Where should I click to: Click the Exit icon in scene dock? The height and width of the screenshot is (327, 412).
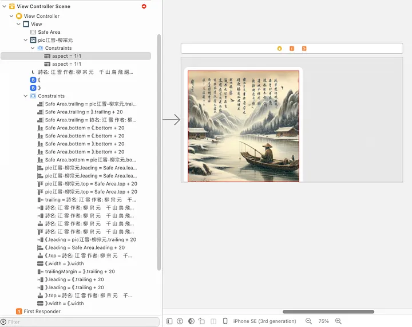click(304, 49)
